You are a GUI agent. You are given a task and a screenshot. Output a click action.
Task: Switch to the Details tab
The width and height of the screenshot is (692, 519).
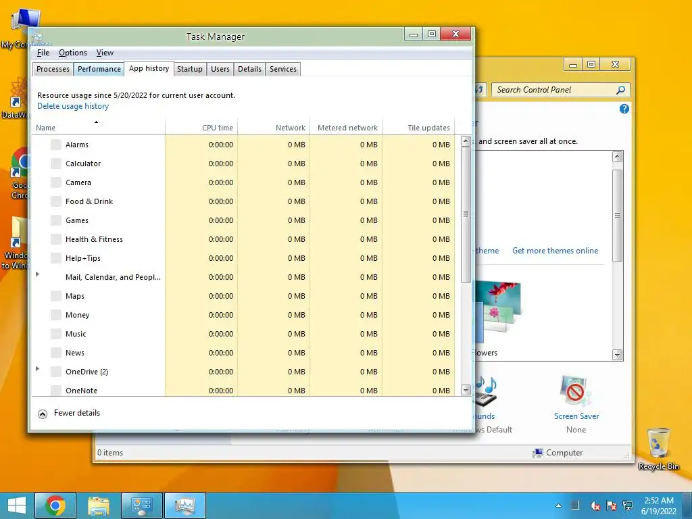click(x=250, y=70)
